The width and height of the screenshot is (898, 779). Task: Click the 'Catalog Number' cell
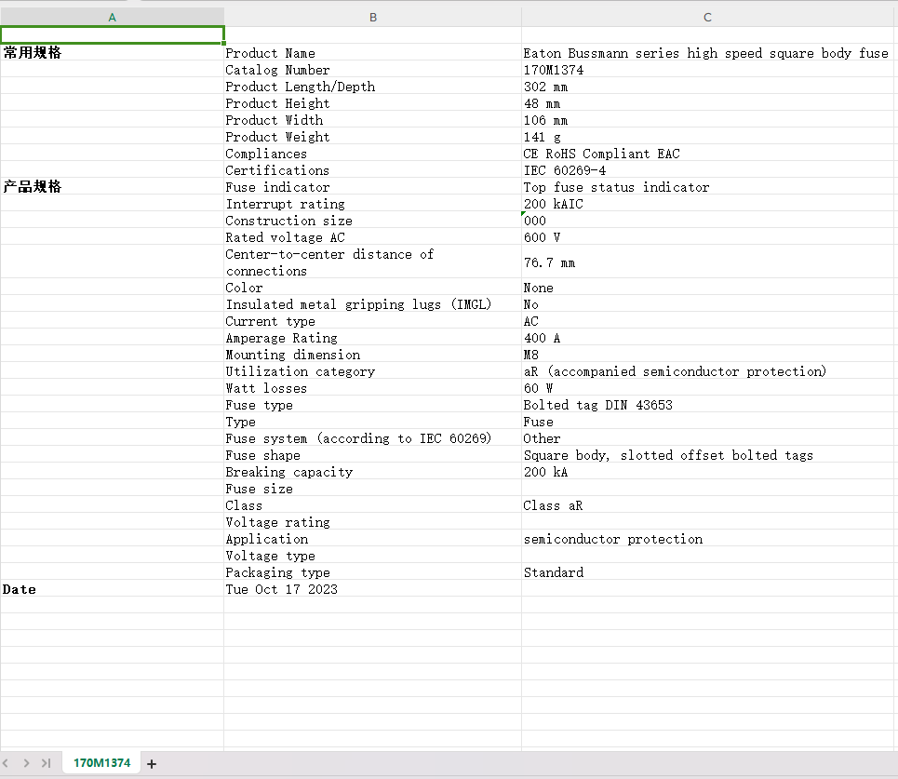tap(373, 69)
